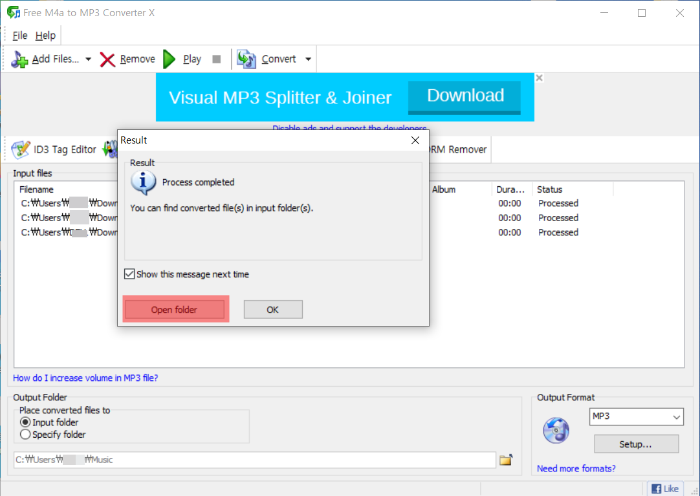Viewport: 700px width, 496px height.
Task: Select the second Processed status row
Action: point(558,218)
